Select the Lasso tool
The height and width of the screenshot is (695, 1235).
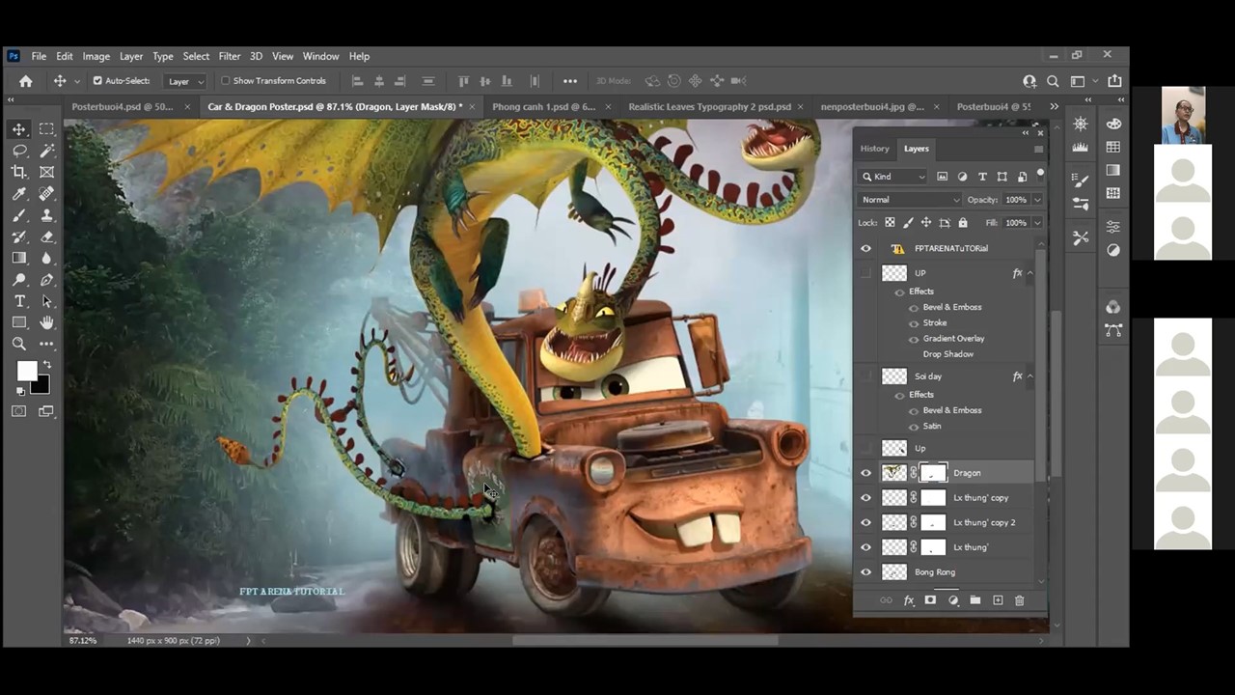point(19,151)
